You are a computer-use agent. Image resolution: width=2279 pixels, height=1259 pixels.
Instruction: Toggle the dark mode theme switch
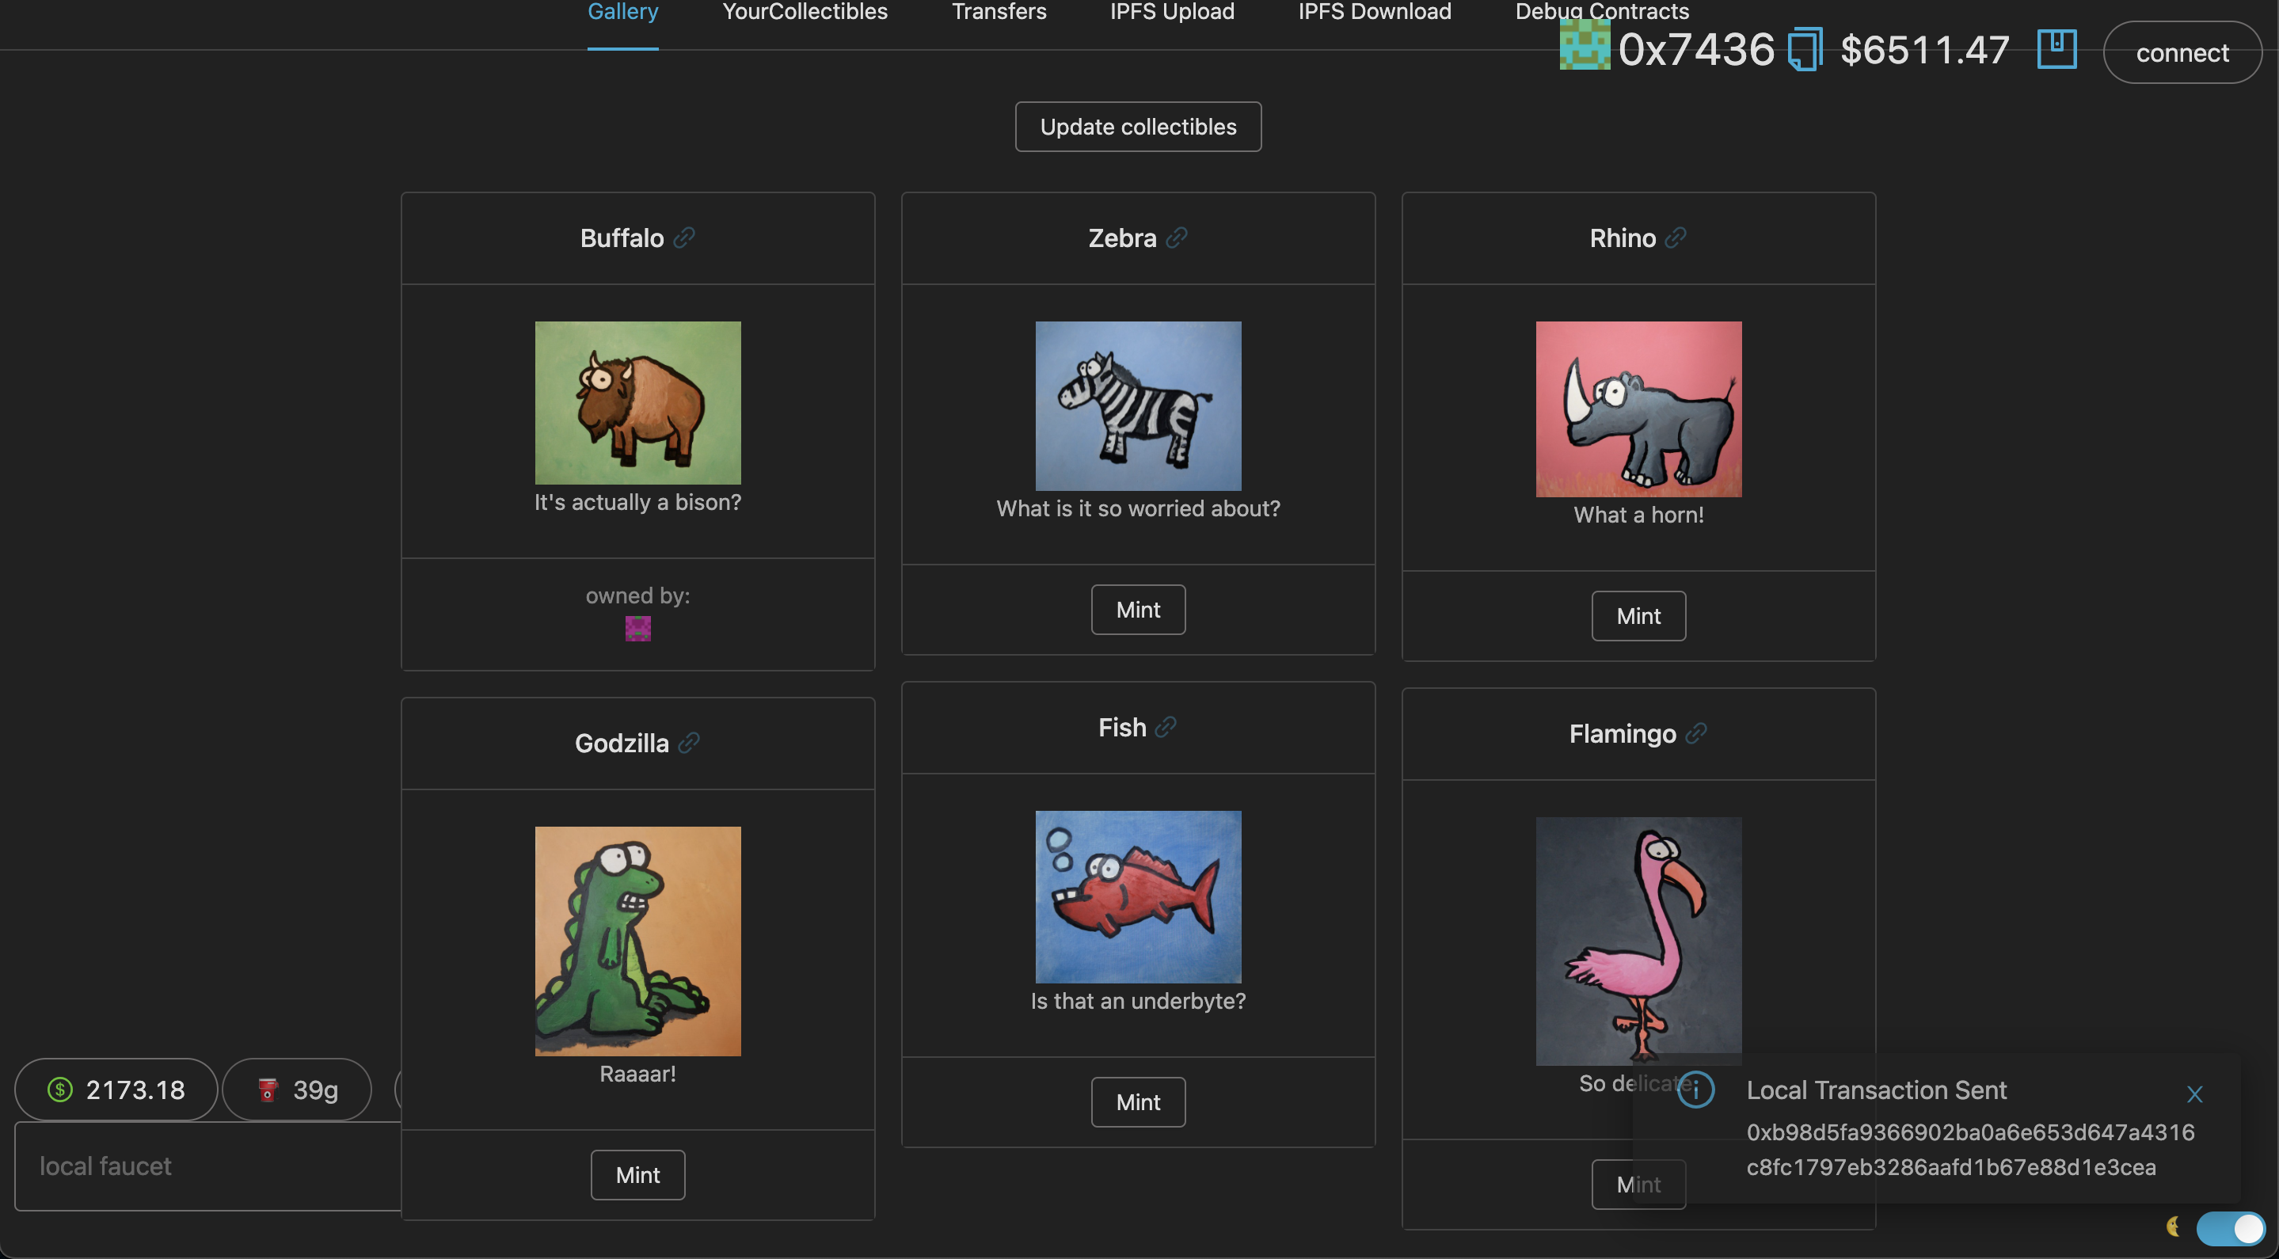(2231, 1228)
